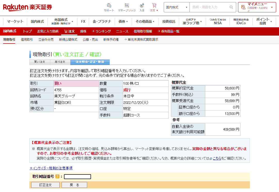Open the インサイダー規制の注意事項 link

coord(51,168)
